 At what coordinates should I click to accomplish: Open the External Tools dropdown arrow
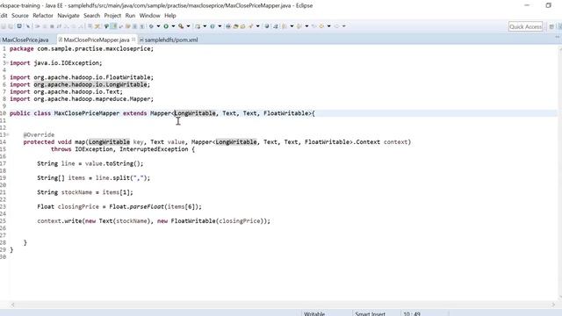pyautogui.click(x=188, y=26)
